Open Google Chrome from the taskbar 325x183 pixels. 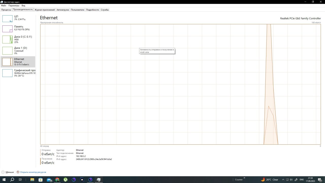click(57, 179)
